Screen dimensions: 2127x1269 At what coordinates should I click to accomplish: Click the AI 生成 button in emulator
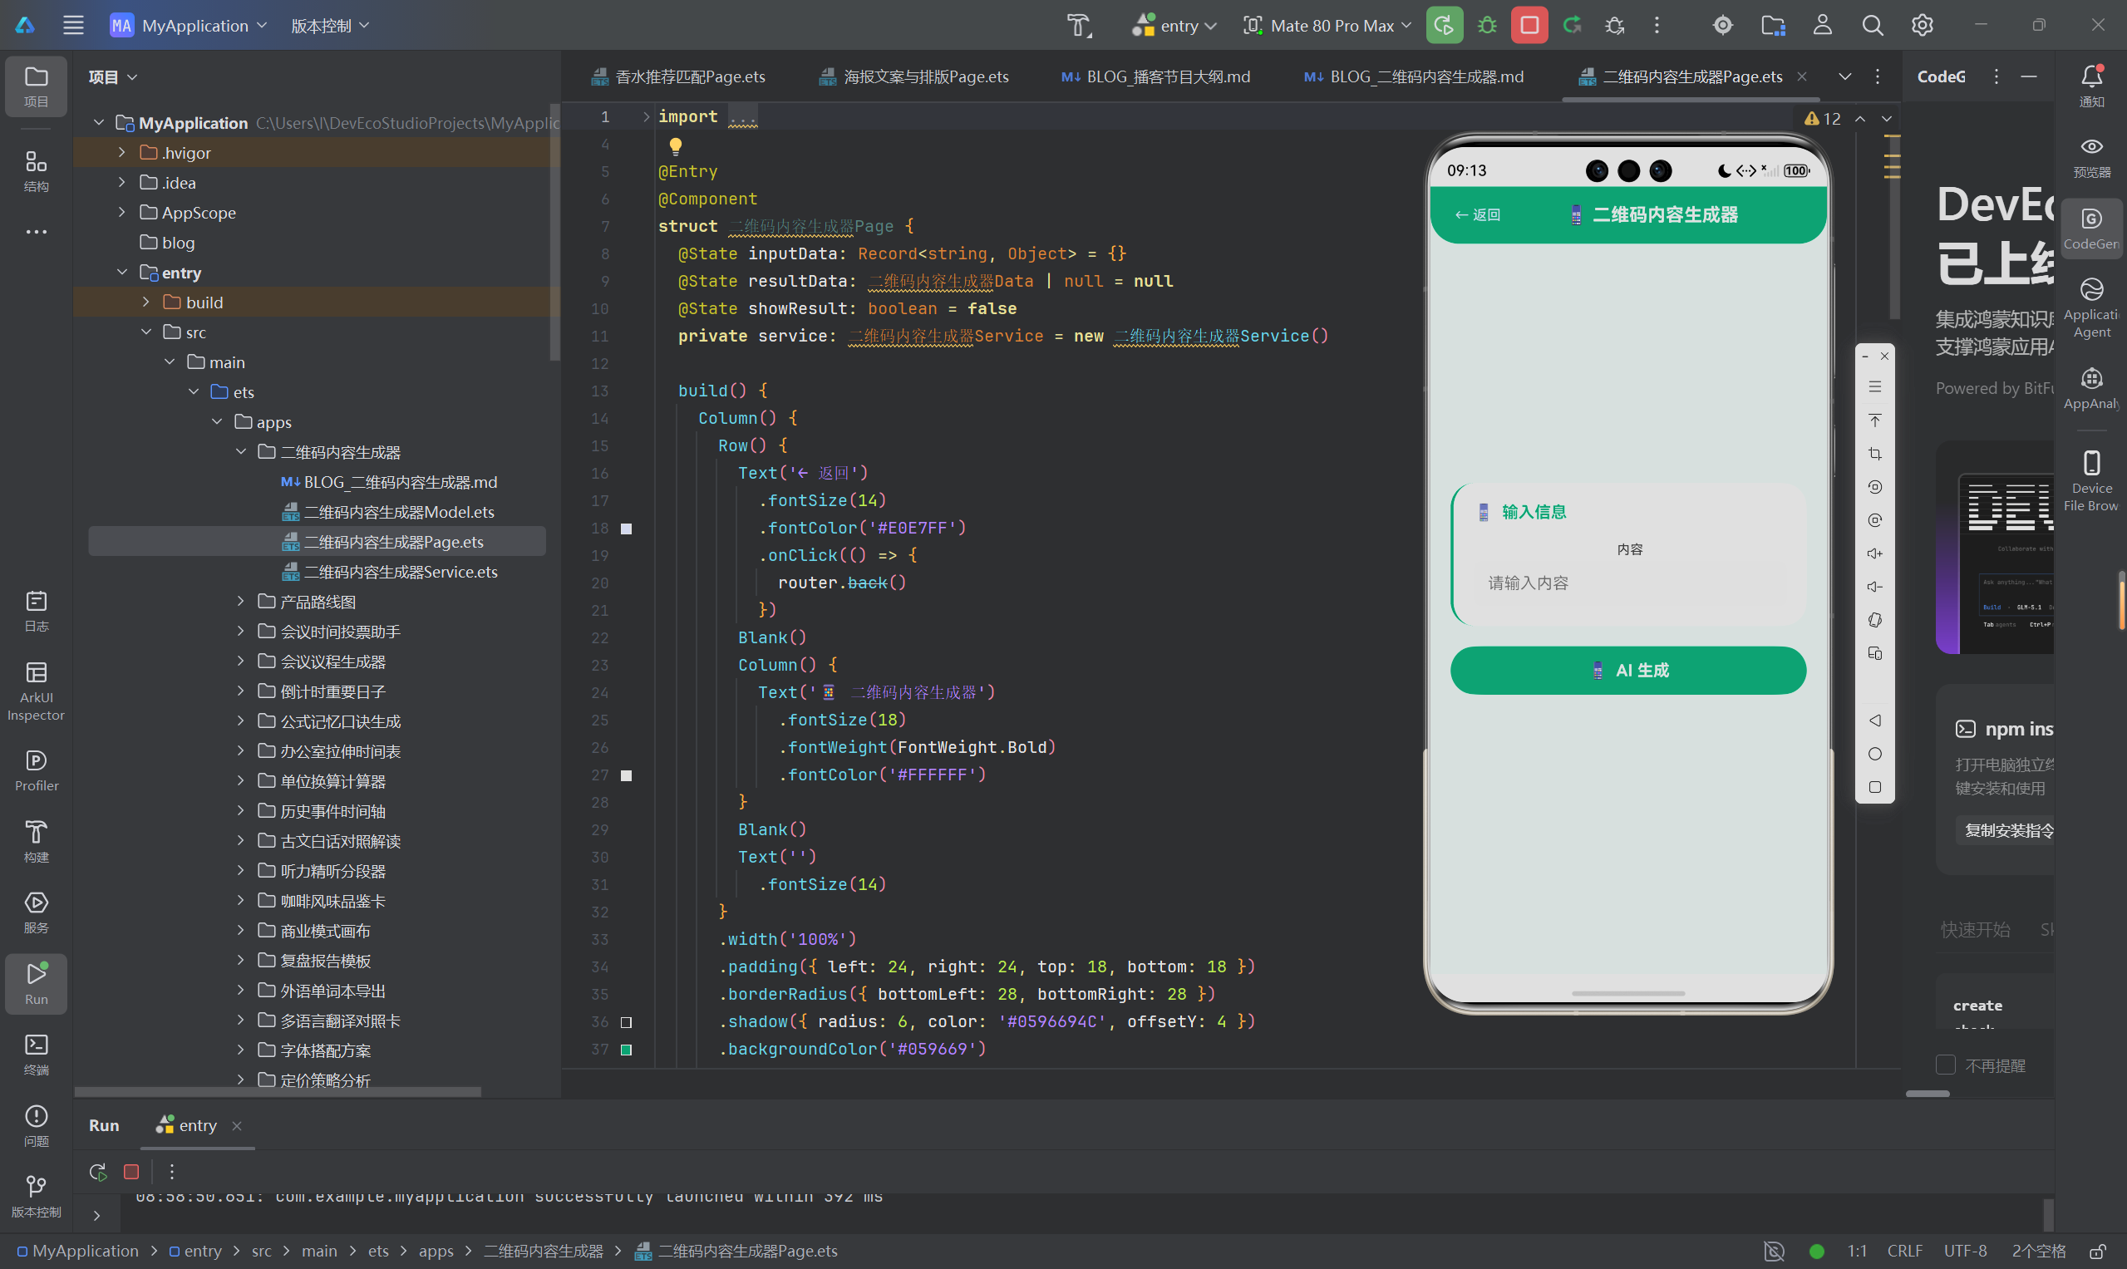1628,671
